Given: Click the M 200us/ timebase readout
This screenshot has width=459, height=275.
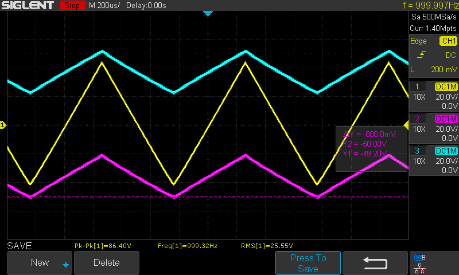Looking at the screenshot, I should tap(104, 5).
